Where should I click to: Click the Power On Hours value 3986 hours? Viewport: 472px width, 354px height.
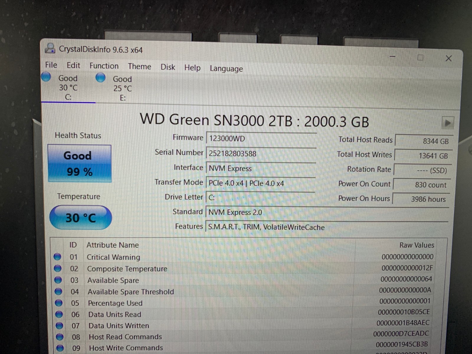pyautogui.click(x=422, y=199)
